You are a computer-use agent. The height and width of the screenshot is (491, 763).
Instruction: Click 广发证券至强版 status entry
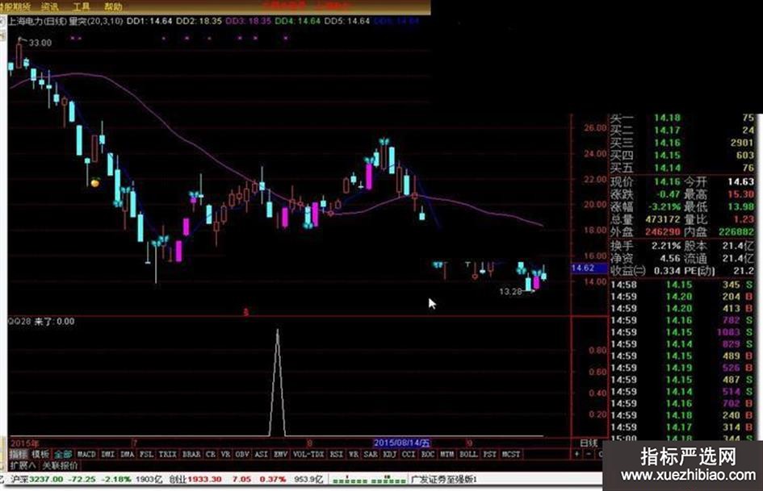pyautogui.click(x=444, y=480)
